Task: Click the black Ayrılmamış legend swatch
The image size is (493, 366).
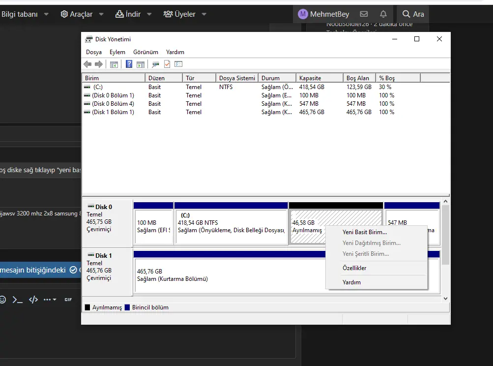Action: click(x=87, y=307)
